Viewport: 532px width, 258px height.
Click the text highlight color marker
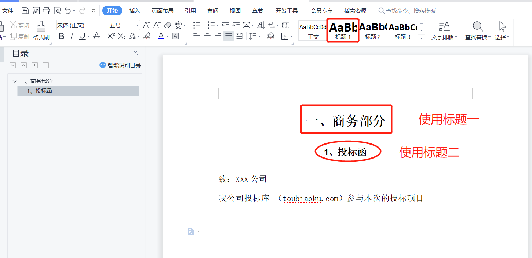pos(147,36)
